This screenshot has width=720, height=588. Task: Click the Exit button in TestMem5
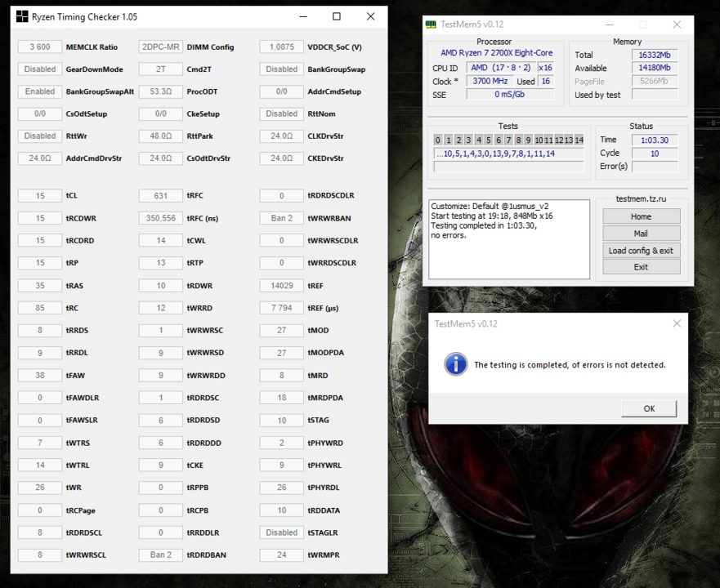[x=641, y=267]
